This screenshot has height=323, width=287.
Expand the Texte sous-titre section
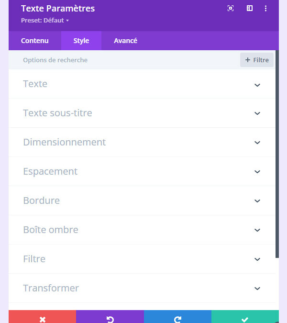tap(257, 113)
